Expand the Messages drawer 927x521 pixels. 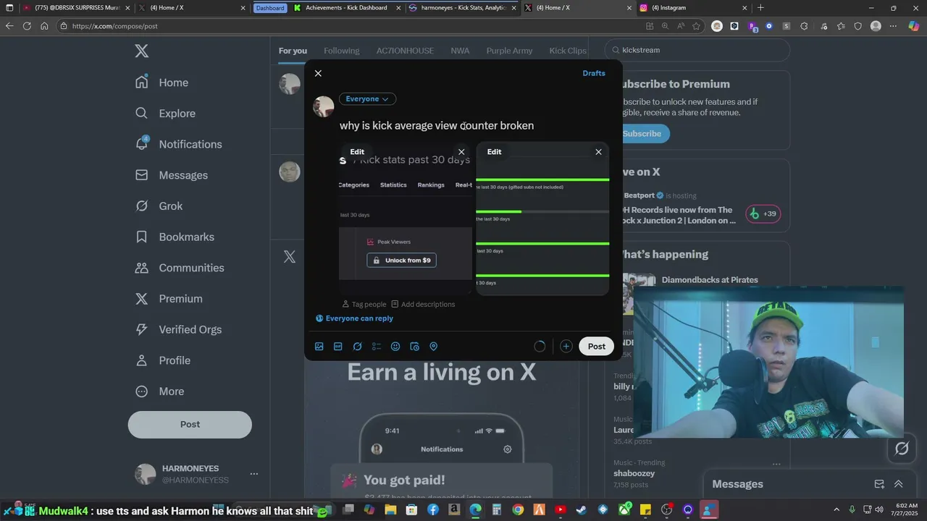(x=899, y=484)
